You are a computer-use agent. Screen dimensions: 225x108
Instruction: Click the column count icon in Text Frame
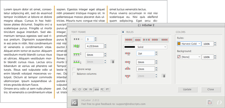78,39
